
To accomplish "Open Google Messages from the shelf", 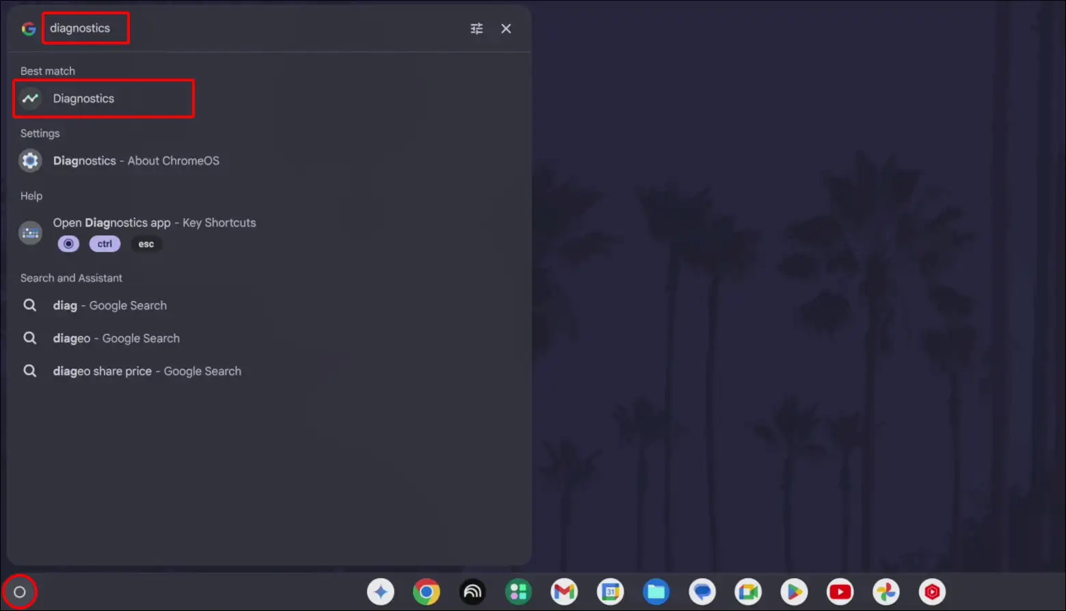I will 702,591.
